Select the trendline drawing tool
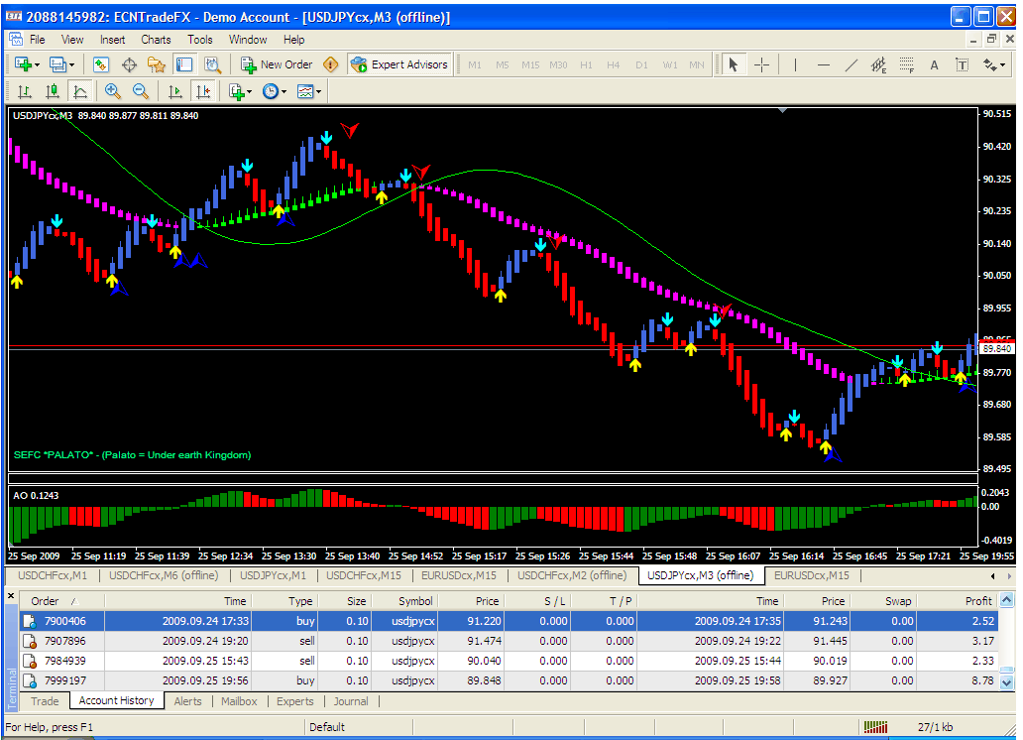The height and width of the screenshot is (740, 1023). 852,64
